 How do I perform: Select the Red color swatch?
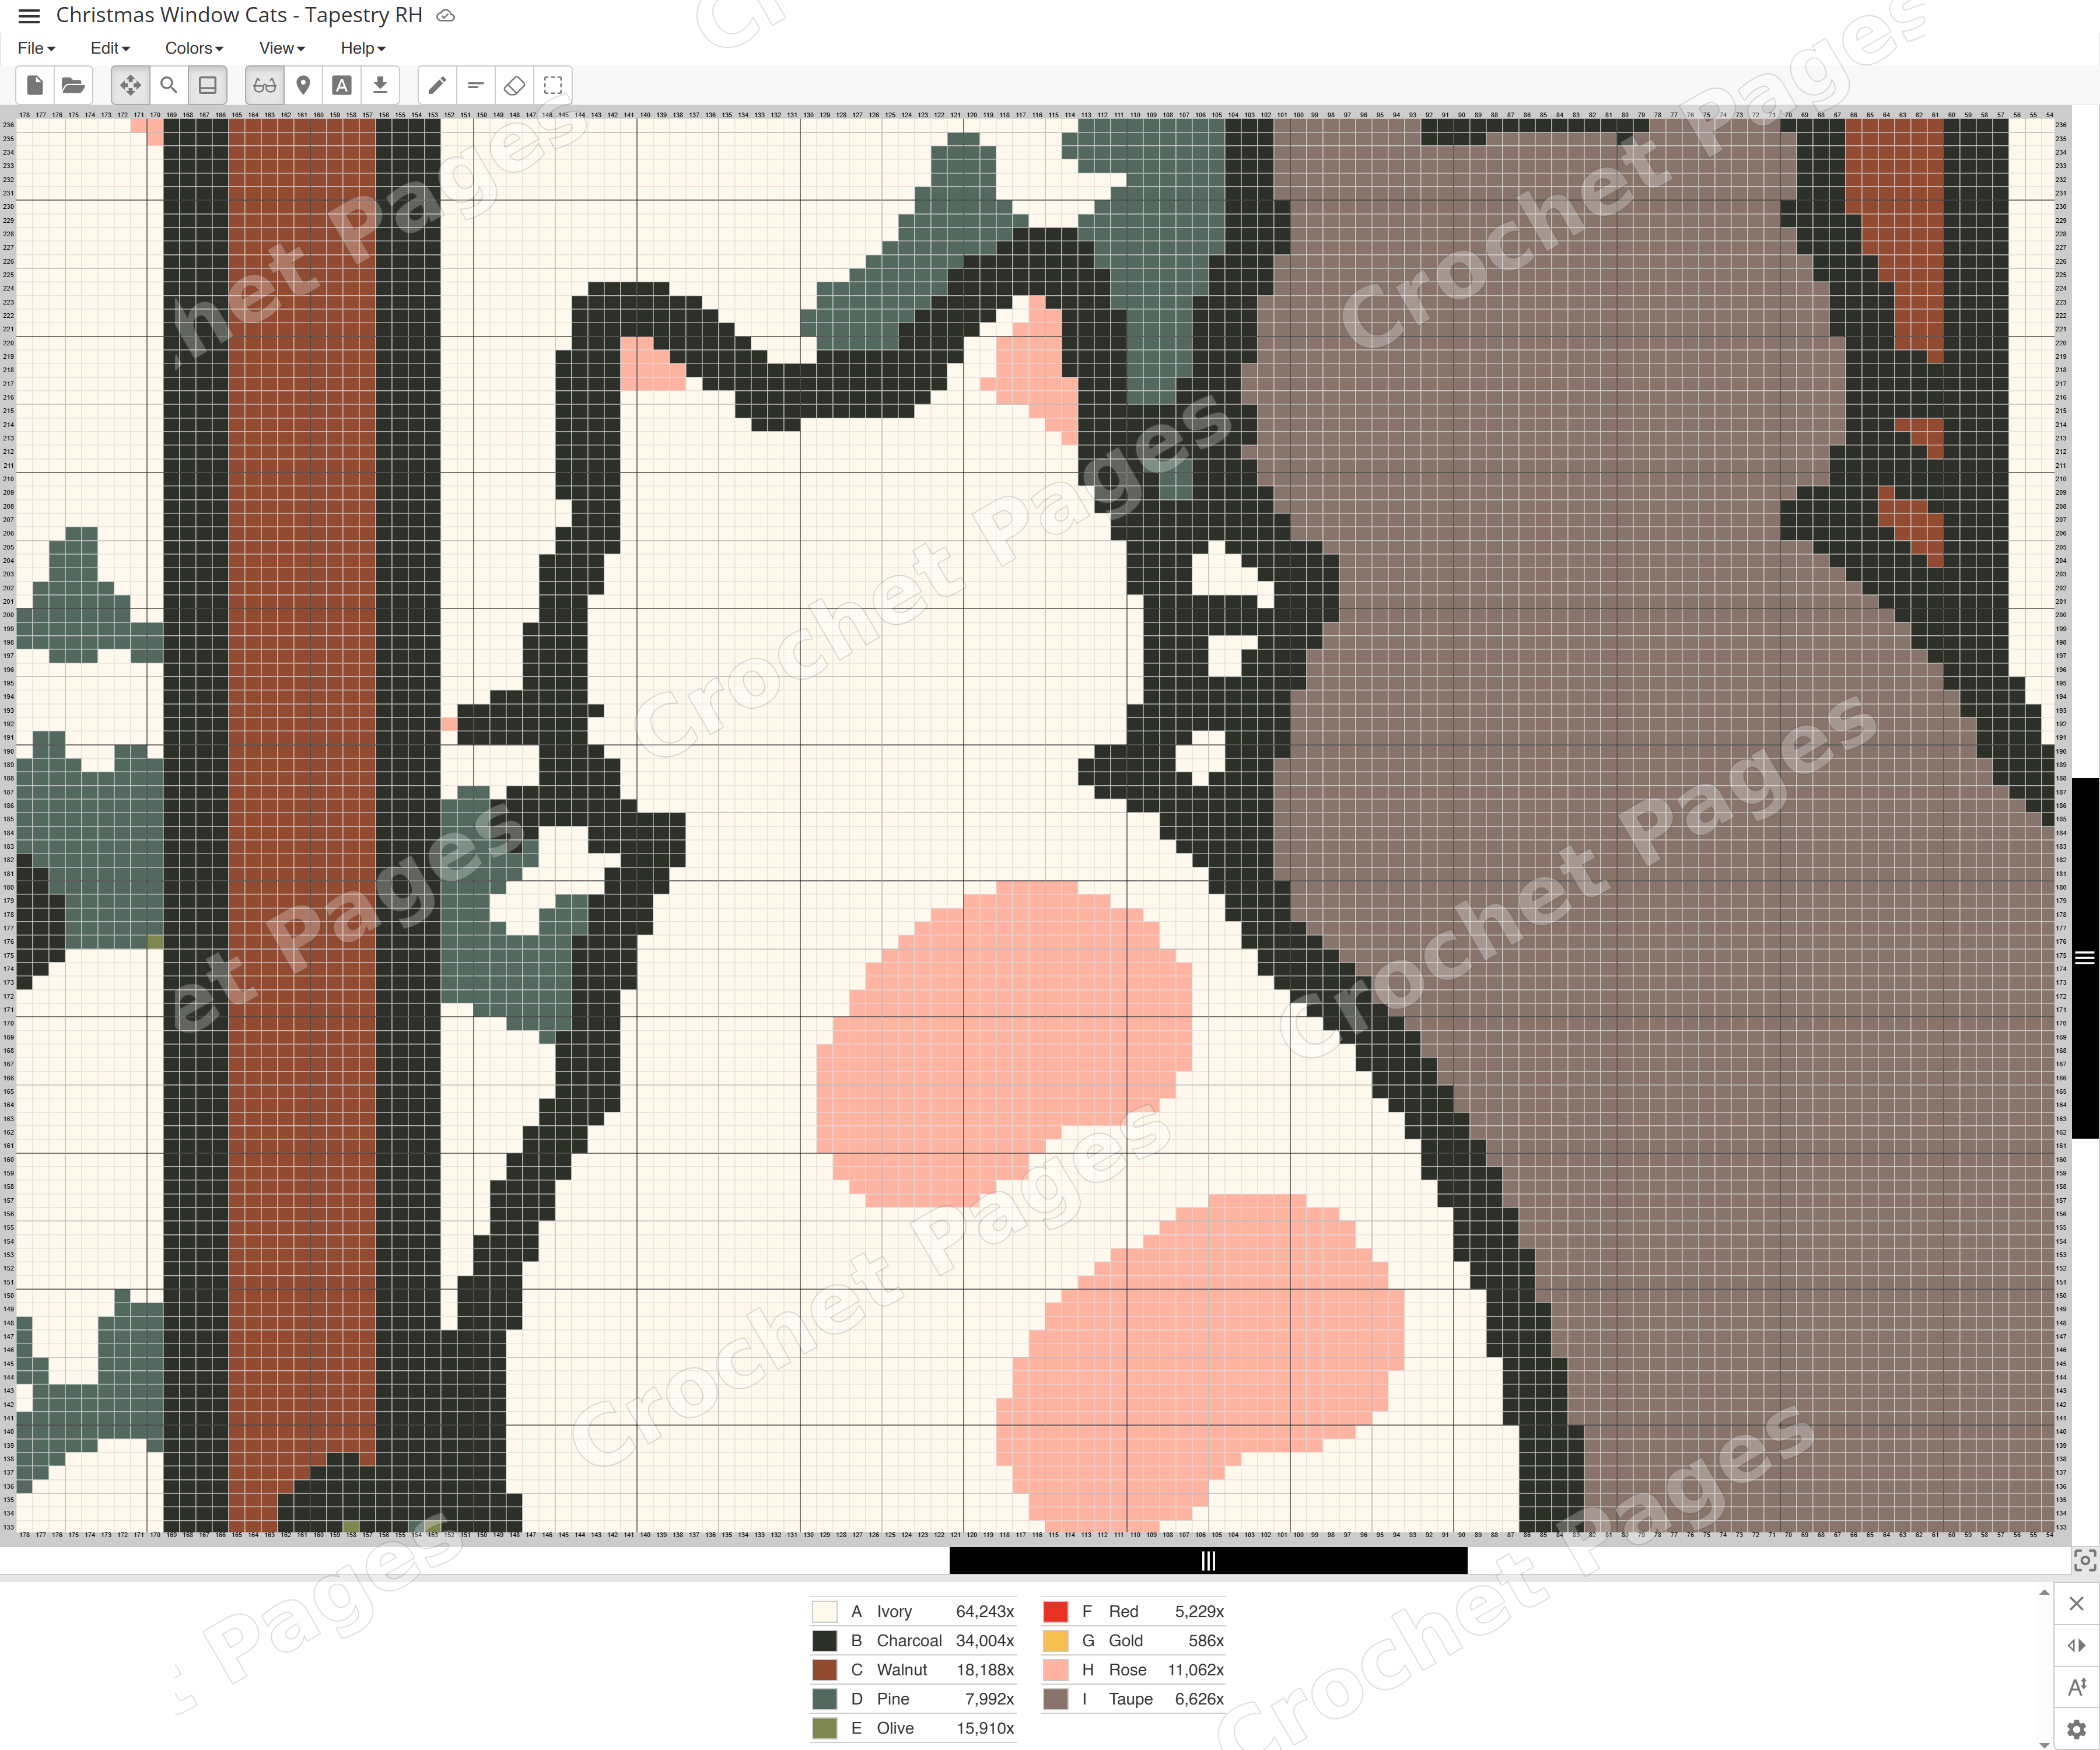point(1056,1612)
